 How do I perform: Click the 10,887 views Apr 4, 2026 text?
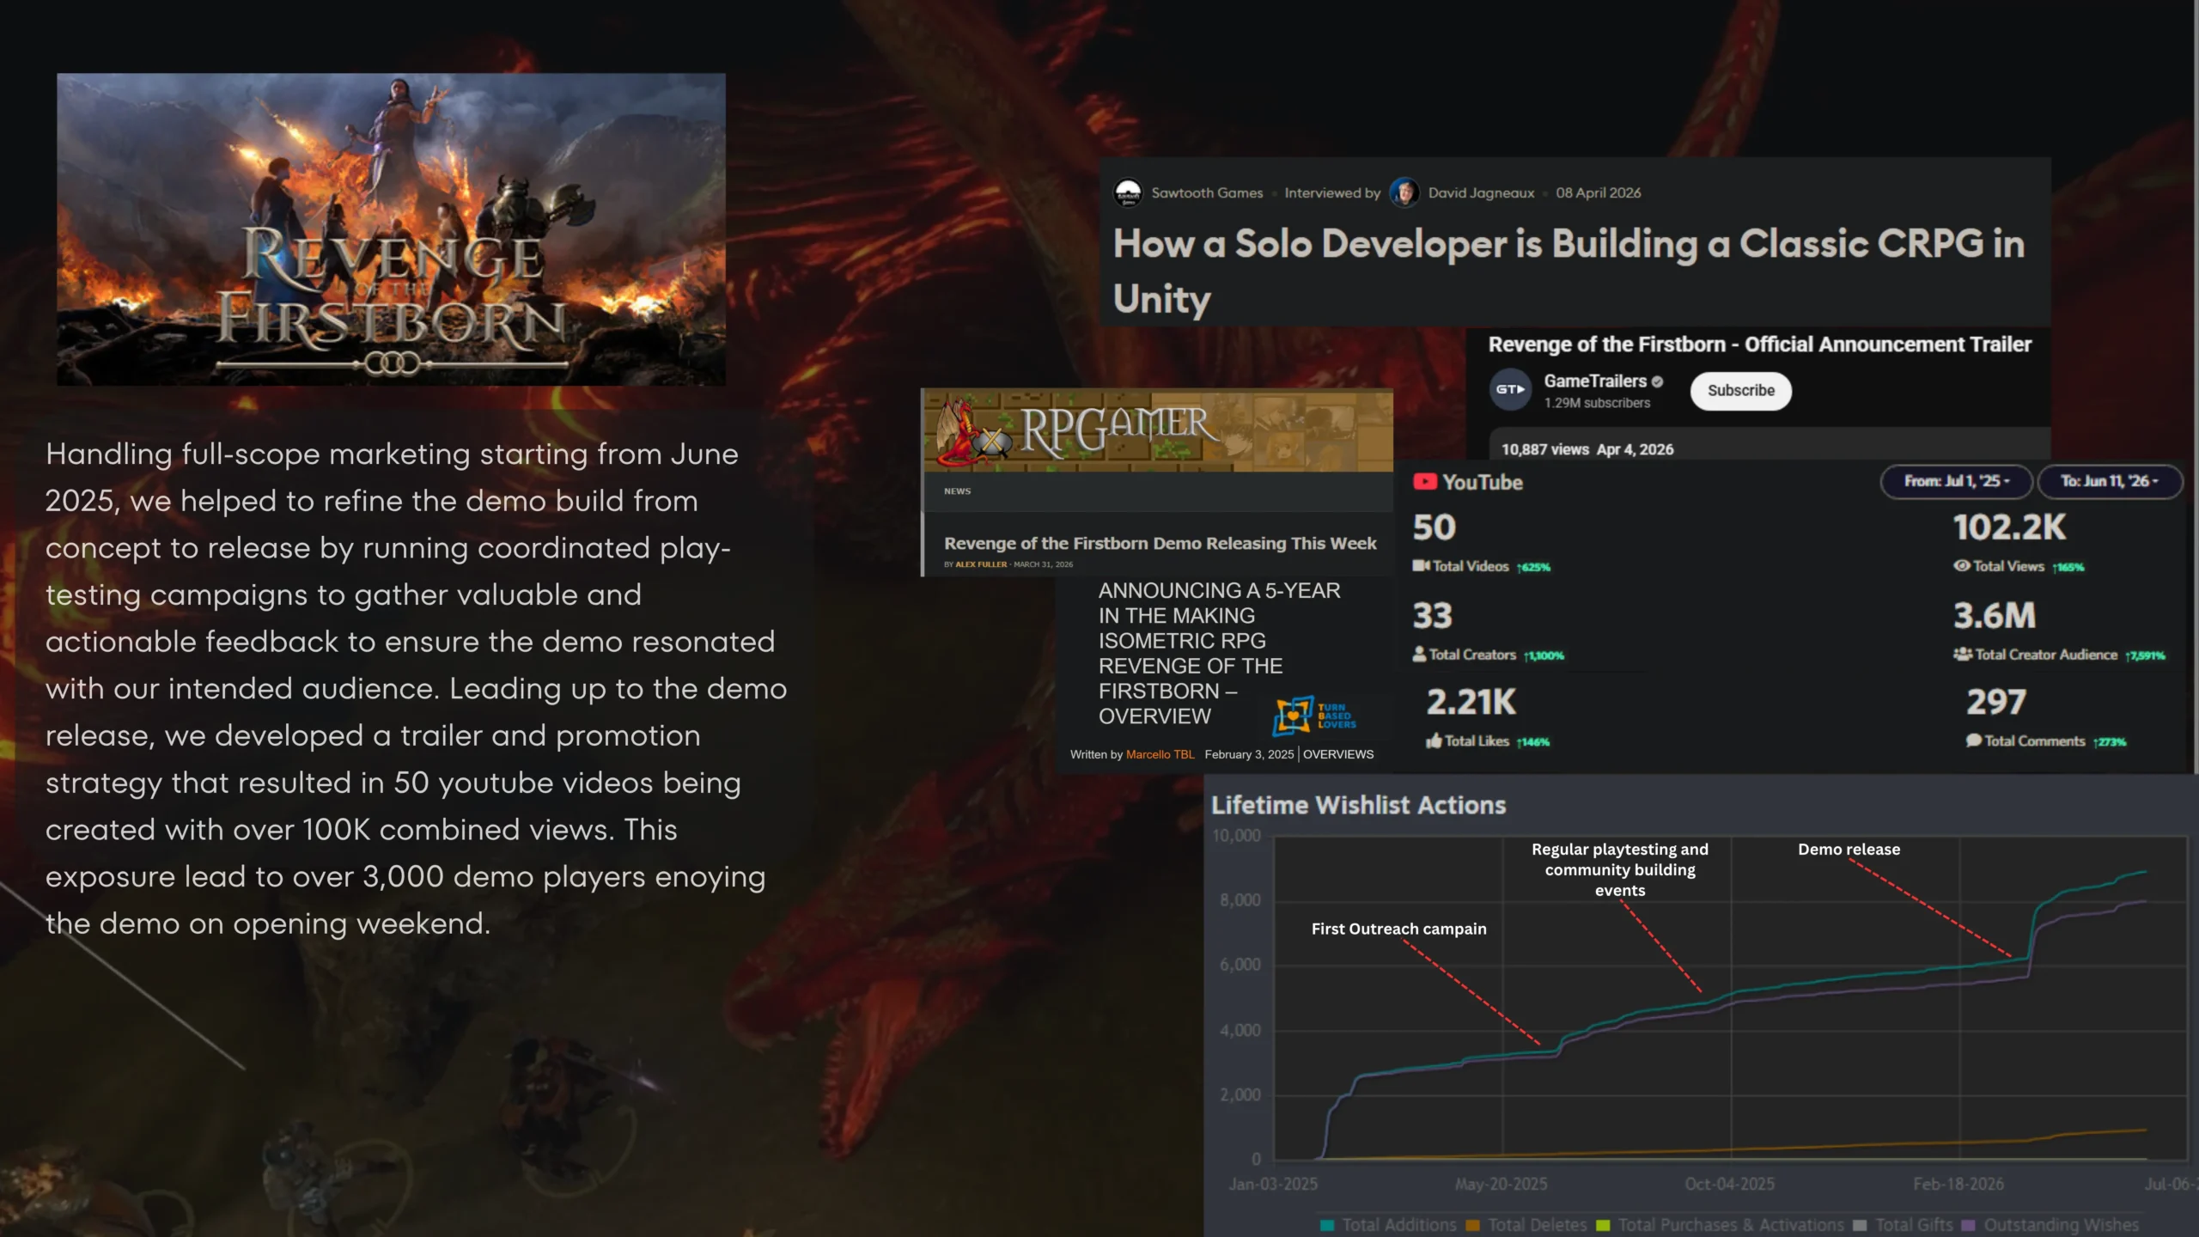[x=1587, y=449]
